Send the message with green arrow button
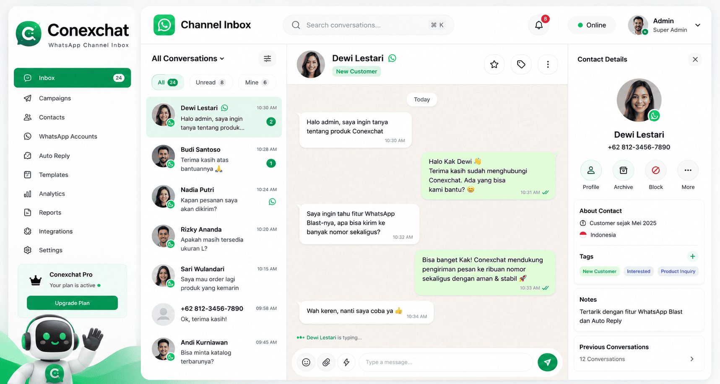 coord(547,362)
